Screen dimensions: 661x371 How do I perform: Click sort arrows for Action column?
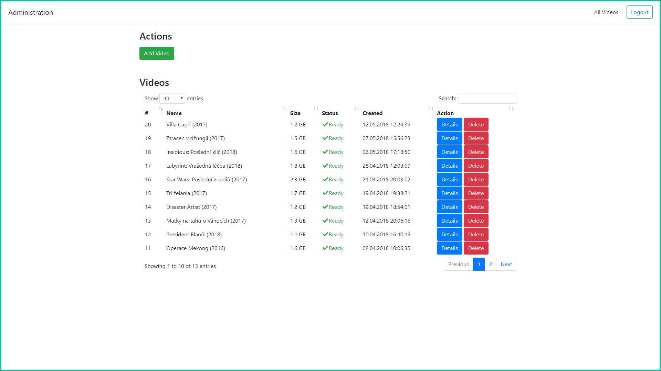tap(511, 109)
